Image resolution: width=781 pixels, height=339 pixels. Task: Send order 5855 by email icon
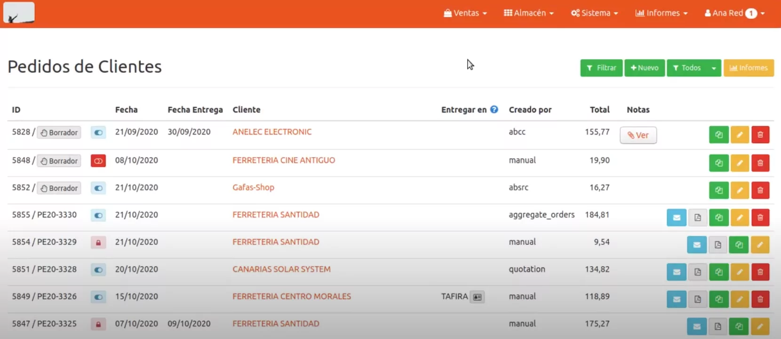point(676,218)
